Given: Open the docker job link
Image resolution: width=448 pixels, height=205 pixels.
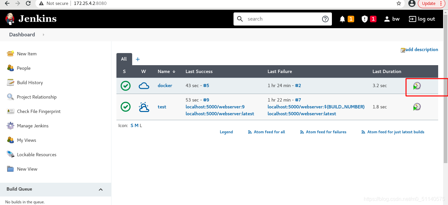Looking at the screenshot, I should point(165,85).
